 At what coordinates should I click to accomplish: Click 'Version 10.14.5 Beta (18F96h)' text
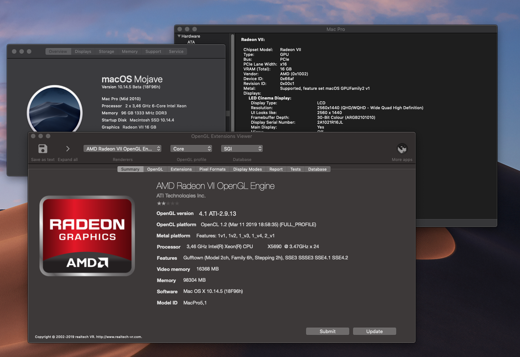click(x=131, y=87)
